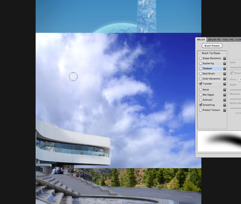Toggle lock icon for Scattering
Screen dimensions: 241x204
[x=224, y=63]
